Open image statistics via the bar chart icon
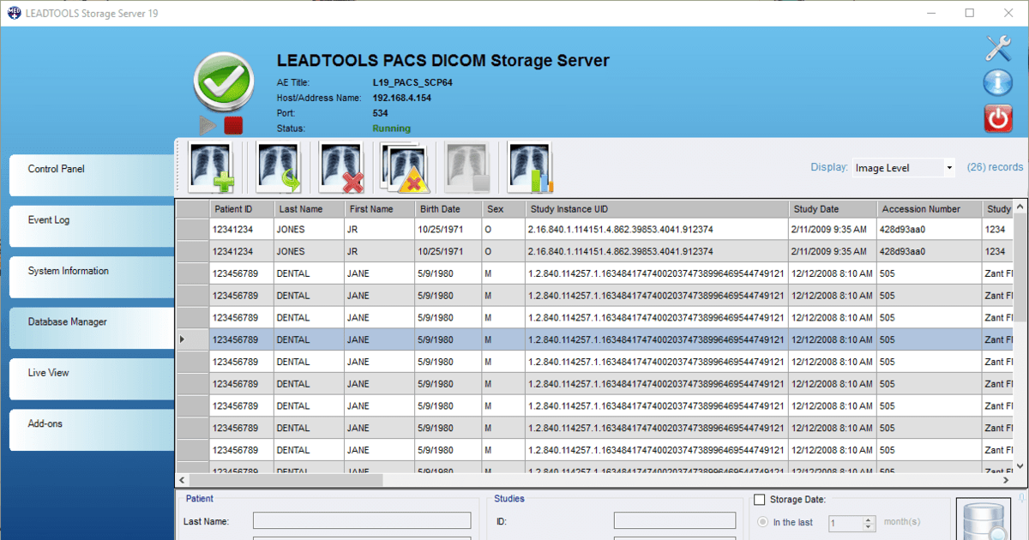The image size is (1029, 540). click(x=529, y=167)
